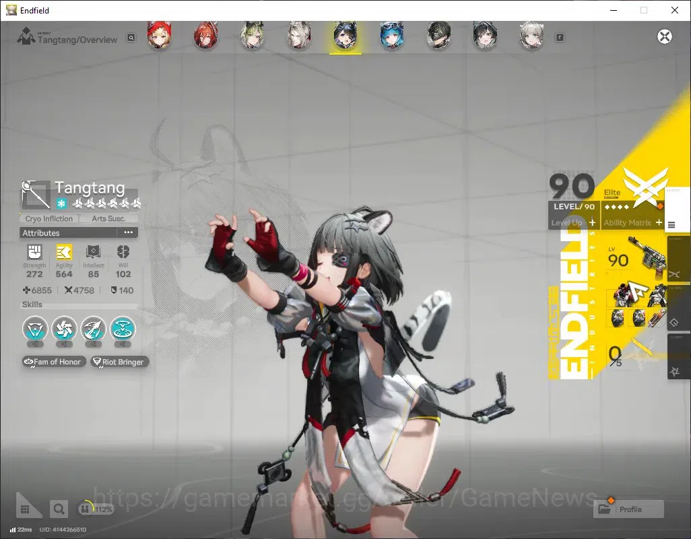Open the bottom-middle round gear slot

coord(638,318)
